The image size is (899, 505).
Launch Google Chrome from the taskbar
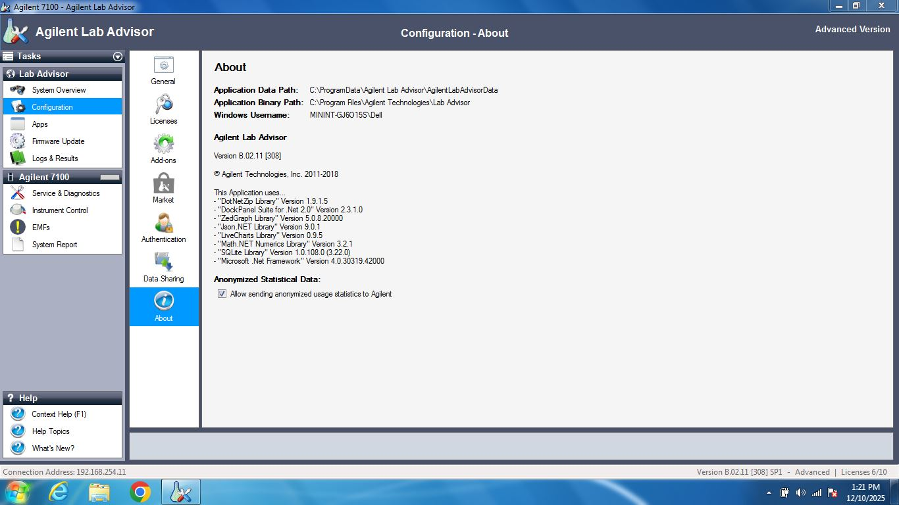[140, 492]
